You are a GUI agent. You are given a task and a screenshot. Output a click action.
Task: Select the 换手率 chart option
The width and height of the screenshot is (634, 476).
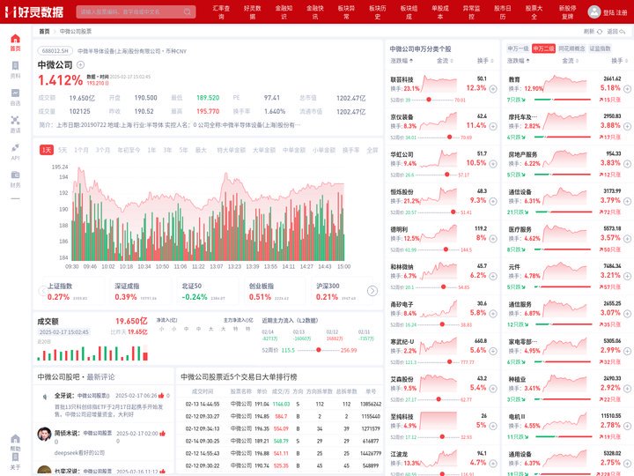point(350,150)
